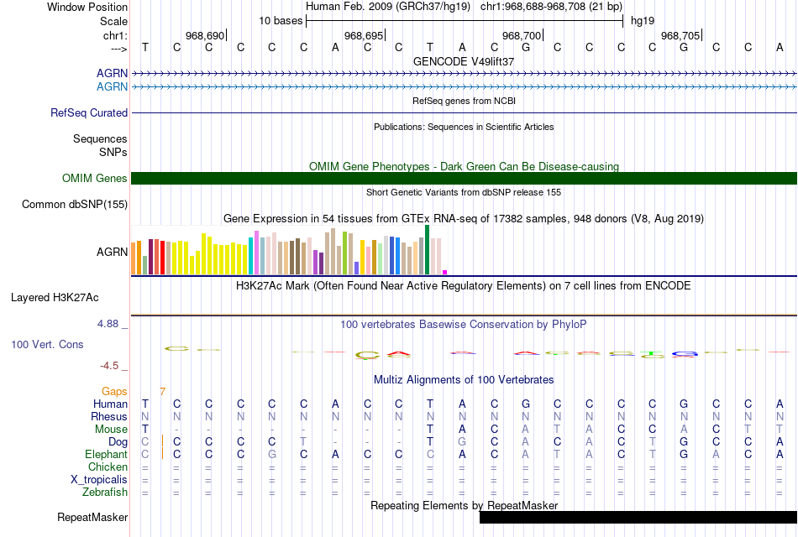The height and width of the screenshot is (537, 798).
Task: Click the 100 vertebrates Basewise Conservation title
Action: tap(464, 324)
